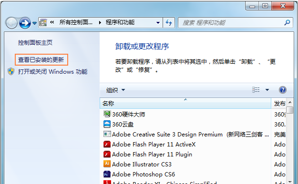The image size is (298, 184).
Task: Click Adobe Flash Player 11 ActiveX icon
Action: pos(107,144)
